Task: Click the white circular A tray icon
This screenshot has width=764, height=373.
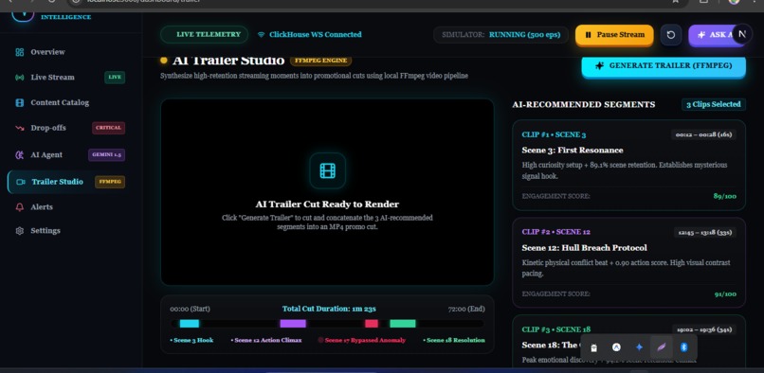Action: [616, 347]
